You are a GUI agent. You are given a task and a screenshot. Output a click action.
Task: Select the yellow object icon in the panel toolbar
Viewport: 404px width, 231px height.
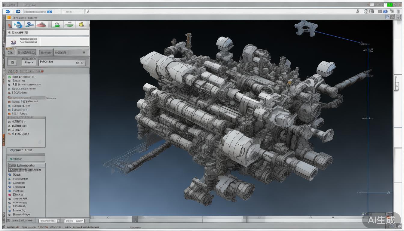(81, 25)
